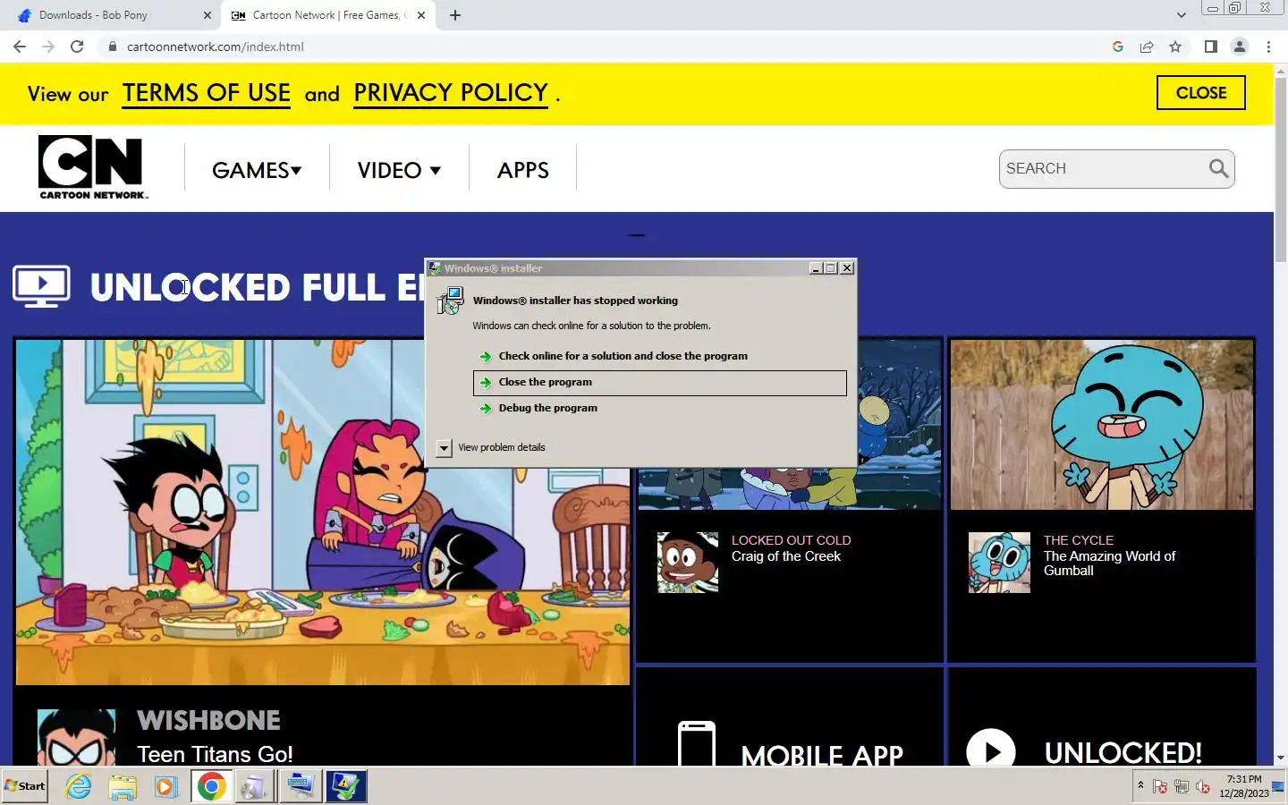Click the page vertical scrollbar

[x=1280, y=170]
